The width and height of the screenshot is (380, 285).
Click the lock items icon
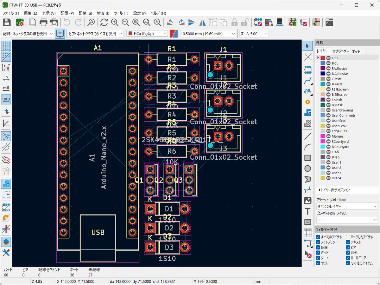pos(234,22)
